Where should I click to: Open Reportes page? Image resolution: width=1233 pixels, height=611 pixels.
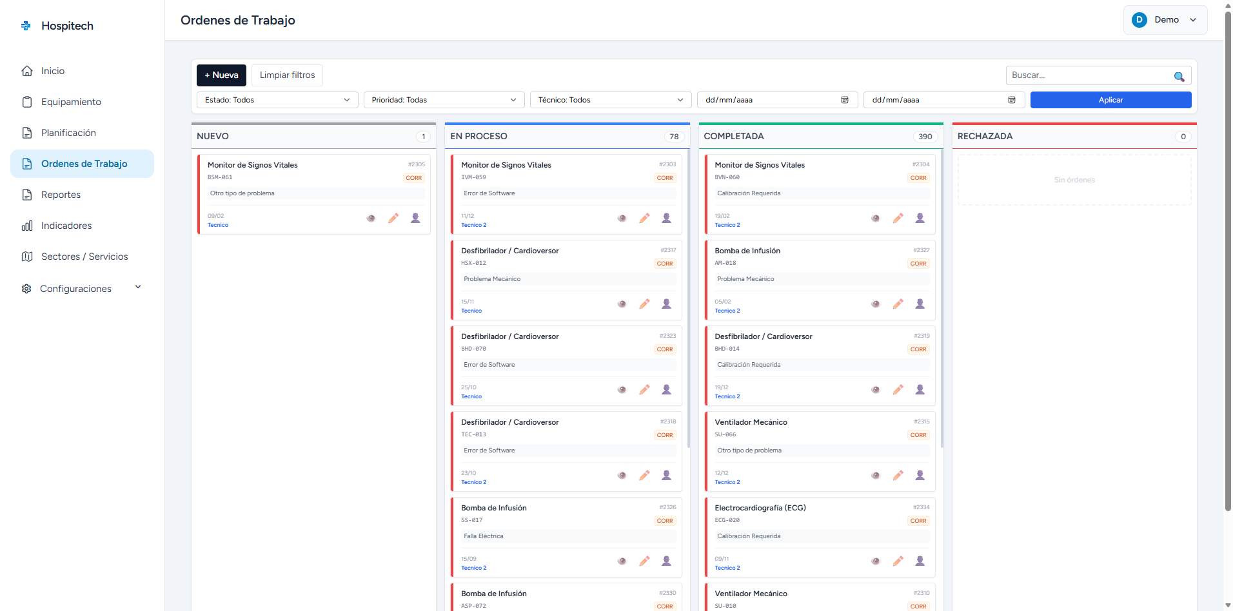(x=82, y=195)
